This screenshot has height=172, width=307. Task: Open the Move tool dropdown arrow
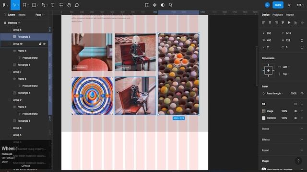pyautogui.click(x=18, y=5)
